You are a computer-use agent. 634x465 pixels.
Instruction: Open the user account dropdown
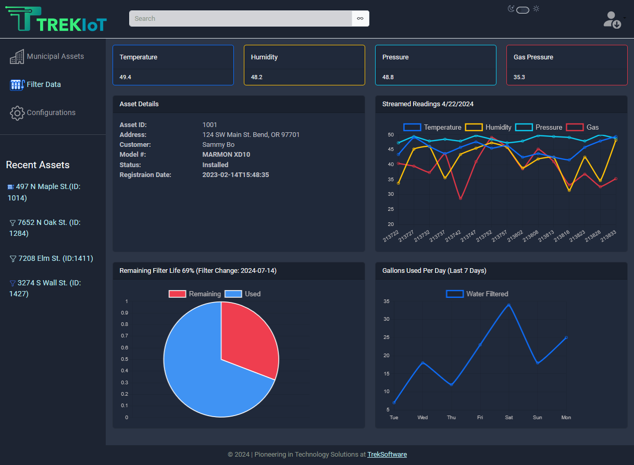click(x=614, y=19)
